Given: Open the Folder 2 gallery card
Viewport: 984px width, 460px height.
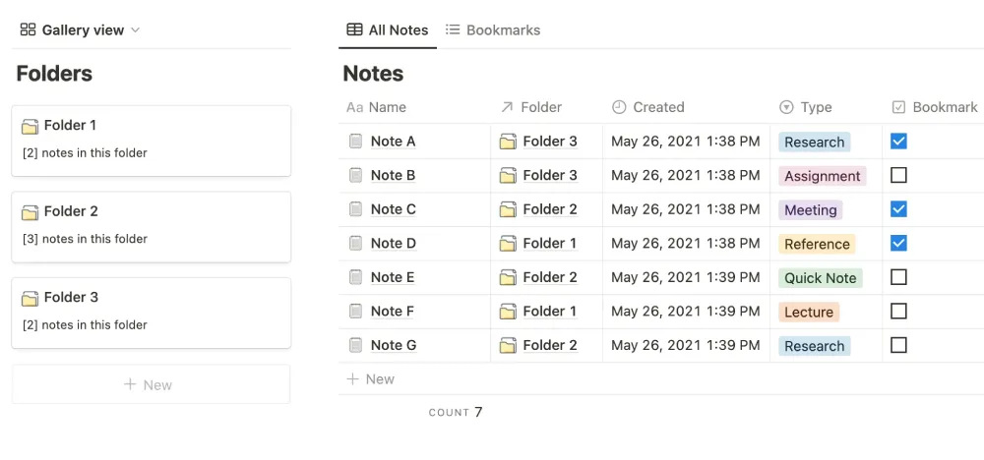Looking at the screenshot, I should click(x=151, y=226).
